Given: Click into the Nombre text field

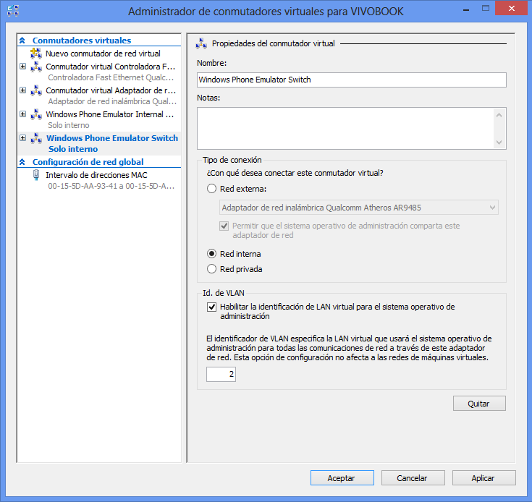Looking at the screenshot, I should coord(351,80).
